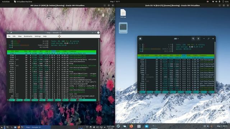Screen dimensions: 230x129
Task: Click Quit in Konsole htop footer
Action: pos(87,100)
